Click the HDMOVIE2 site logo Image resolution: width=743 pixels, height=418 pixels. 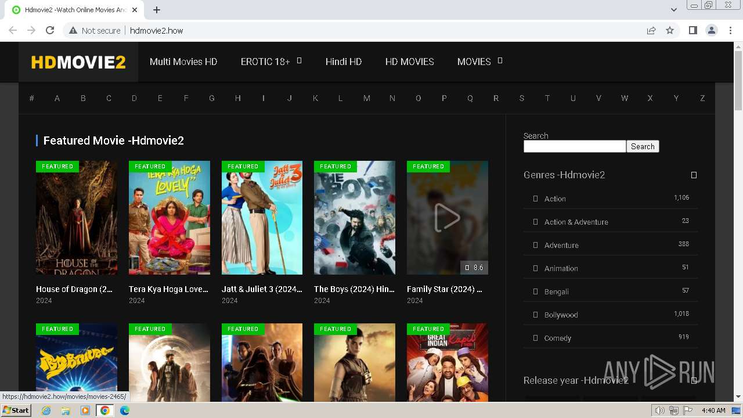point(78,62)
